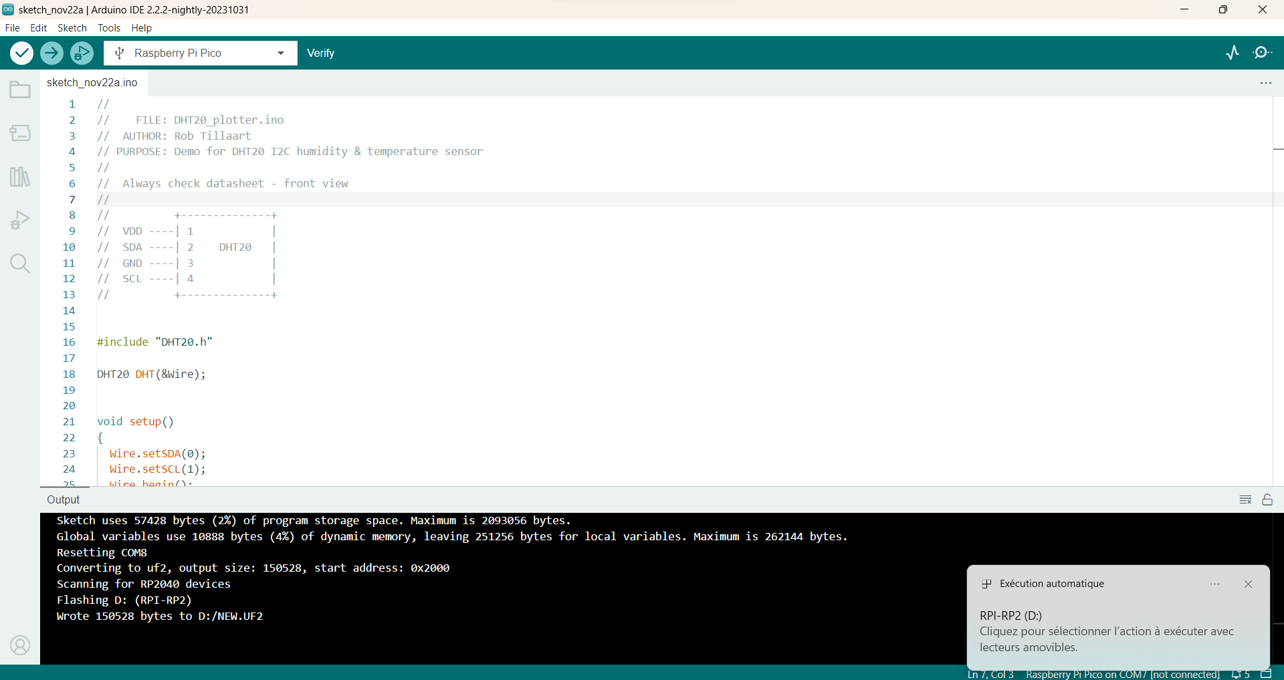This screenshot has width=1284, height=680.
Task: Click 'Sketch uses 57428 bytes' output line
Action: (314, 521)
